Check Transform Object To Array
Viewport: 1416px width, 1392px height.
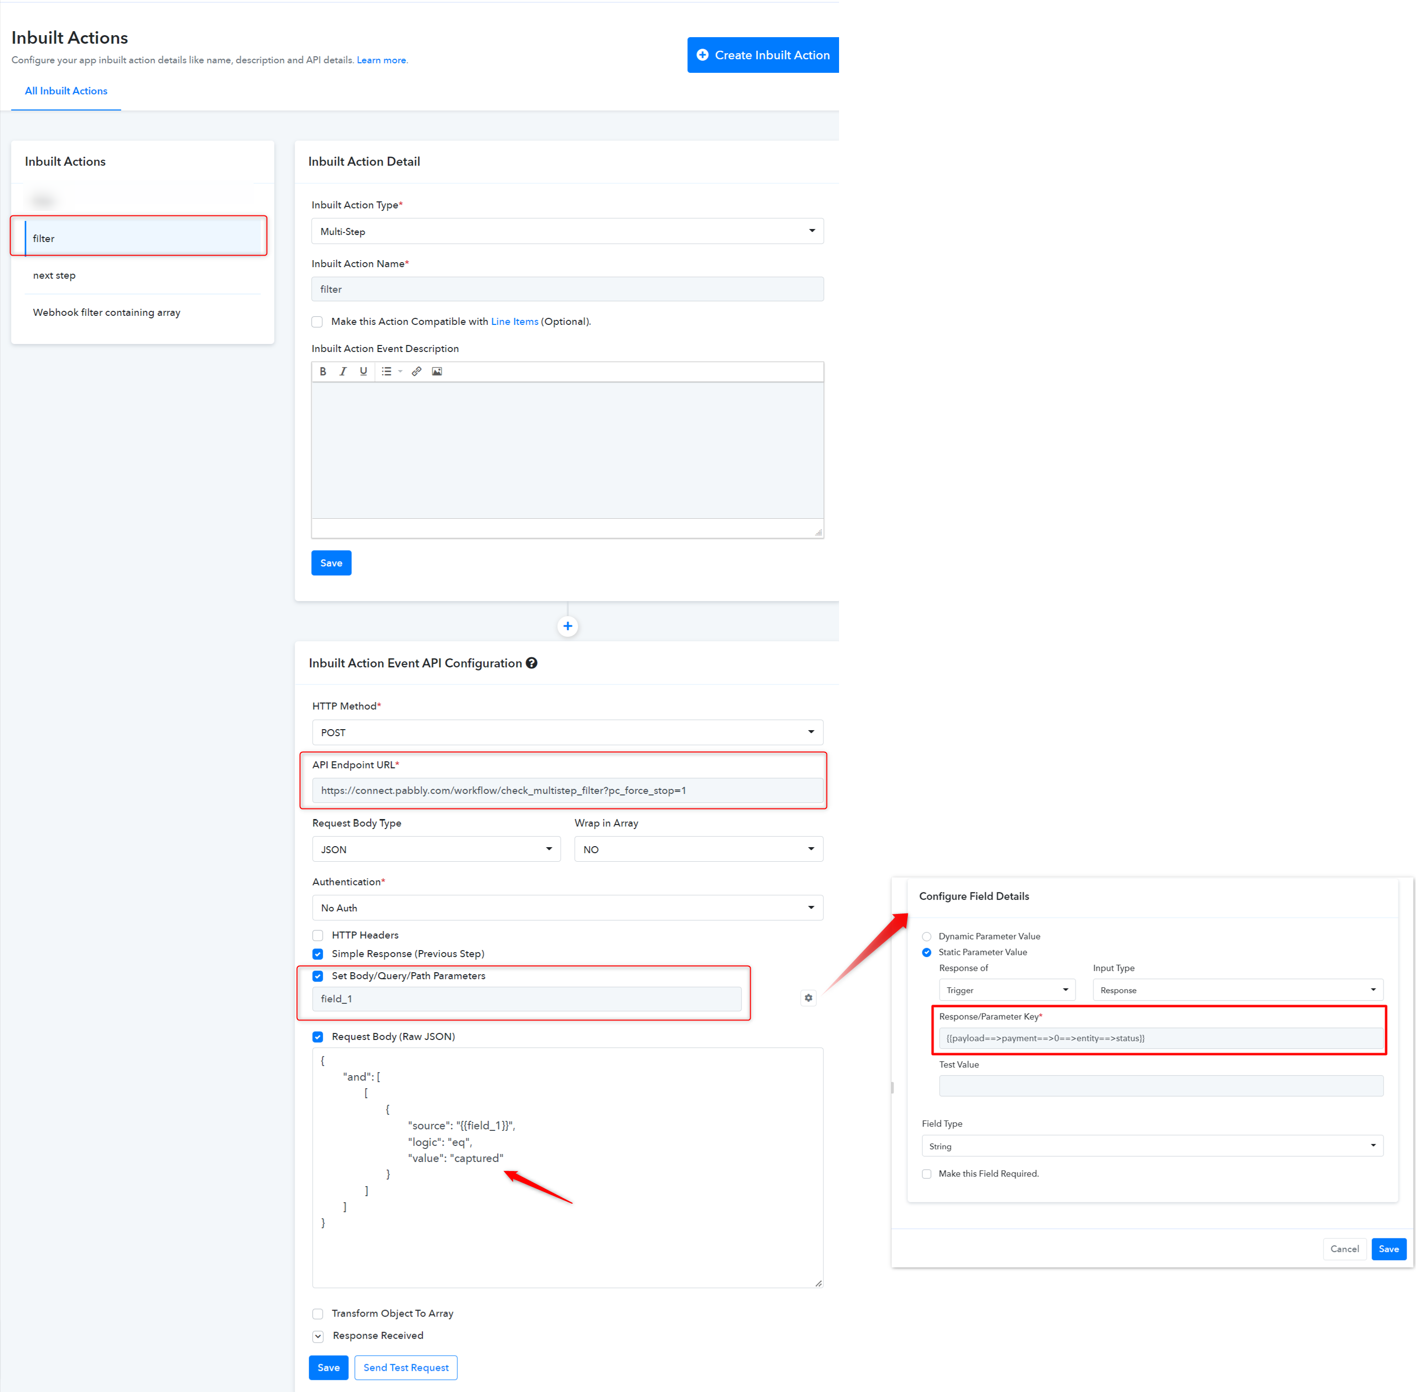pos(317,1314)
